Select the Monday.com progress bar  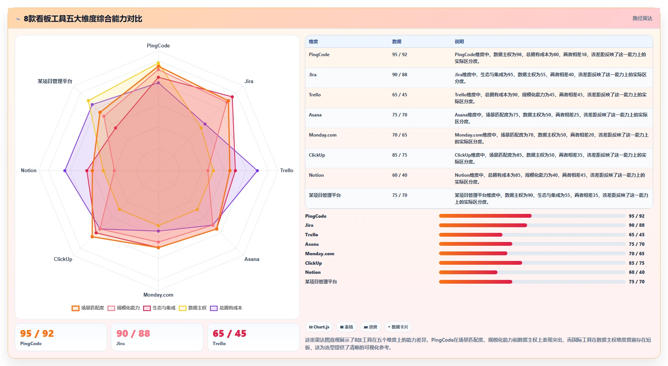(x=532, y=253)
